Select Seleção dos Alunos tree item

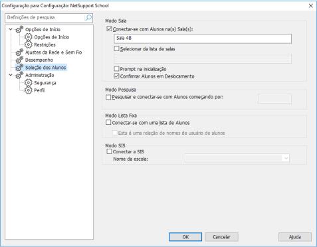(x=45, y=68)
